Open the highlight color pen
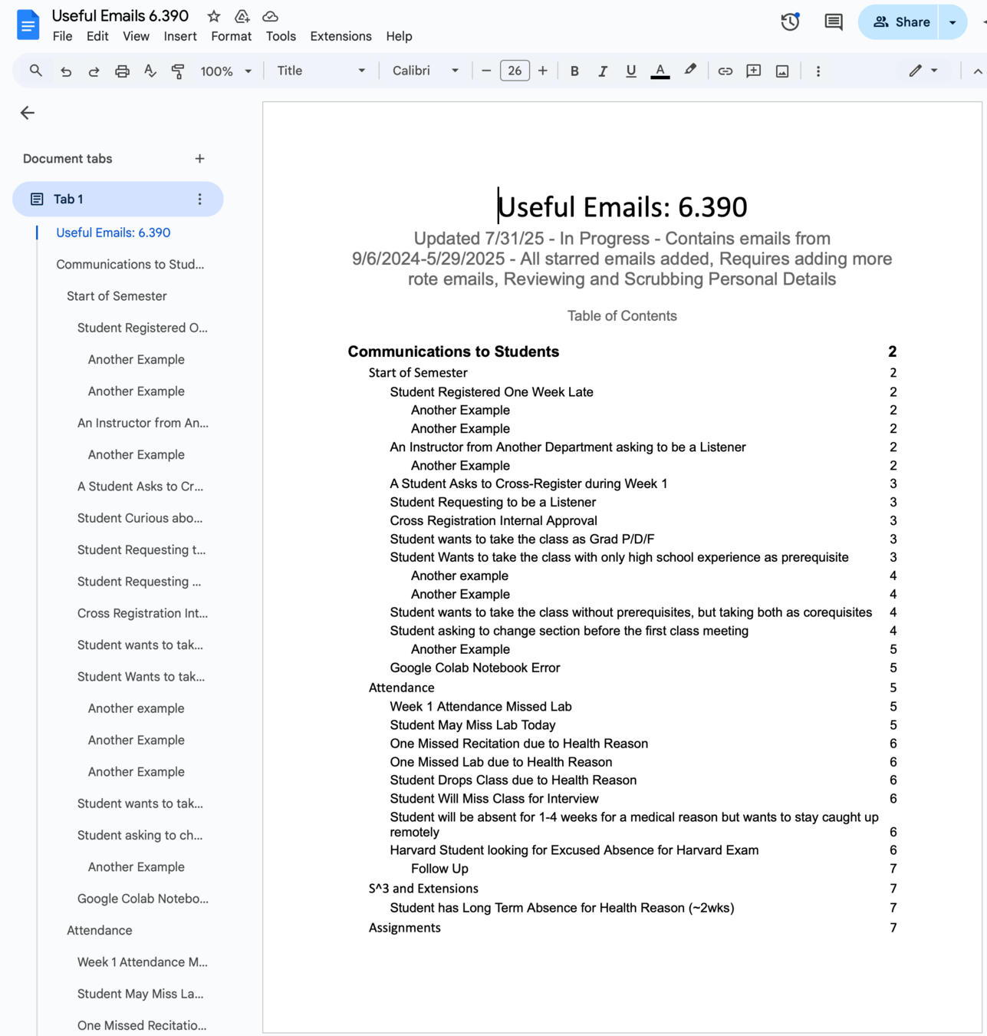Screen dimensions: 987x1036 point(690,71)
